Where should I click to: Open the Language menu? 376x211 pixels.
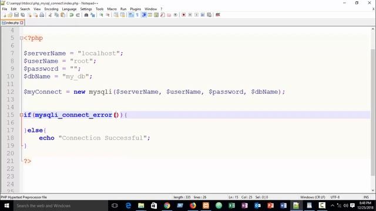pyautogui.click(x=69, y=9)
